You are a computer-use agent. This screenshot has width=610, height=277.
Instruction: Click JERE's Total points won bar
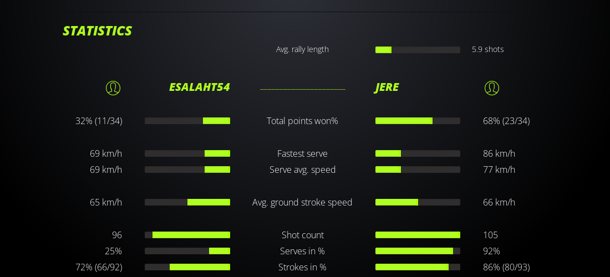coord(418,121)
